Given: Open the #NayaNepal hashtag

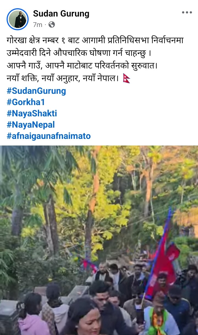Looking at the screenshot, I should tap(31, 125).
